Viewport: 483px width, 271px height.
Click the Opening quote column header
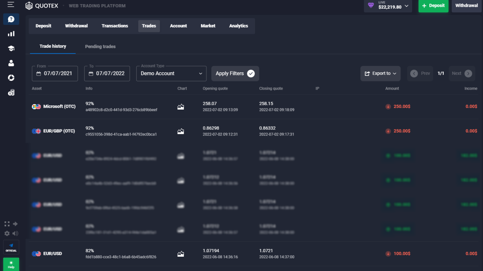tap(215, 88)
